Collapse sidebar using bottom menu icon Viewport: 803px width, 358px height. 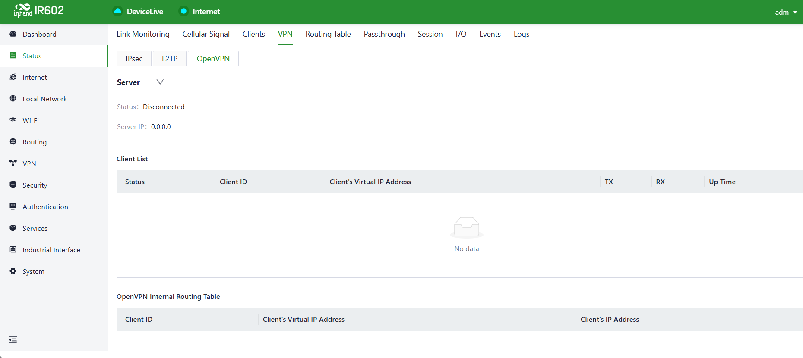pos(13,340)
